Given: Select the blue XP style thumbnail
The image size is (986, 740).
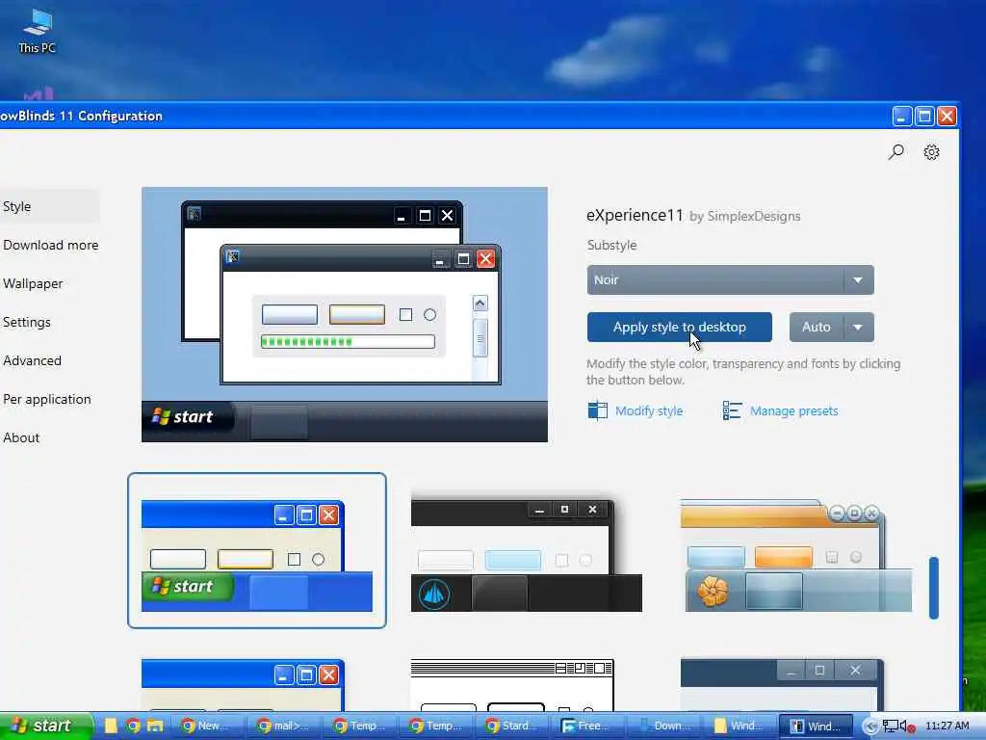Looking at the screenshot, I should 256,550.
